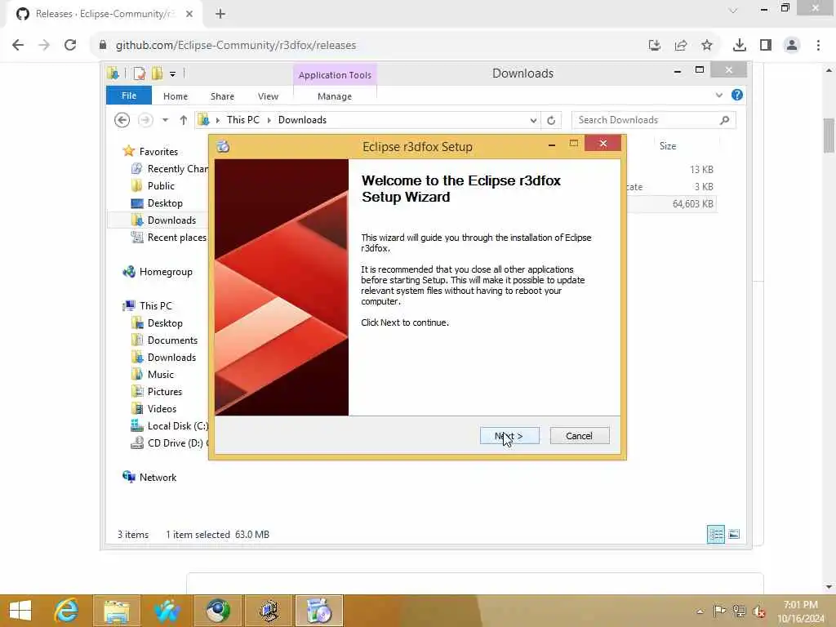Image resolution: width=836 pixels, height=627 pixels.
Task: Select Public under Favorites
Action: 161,185
